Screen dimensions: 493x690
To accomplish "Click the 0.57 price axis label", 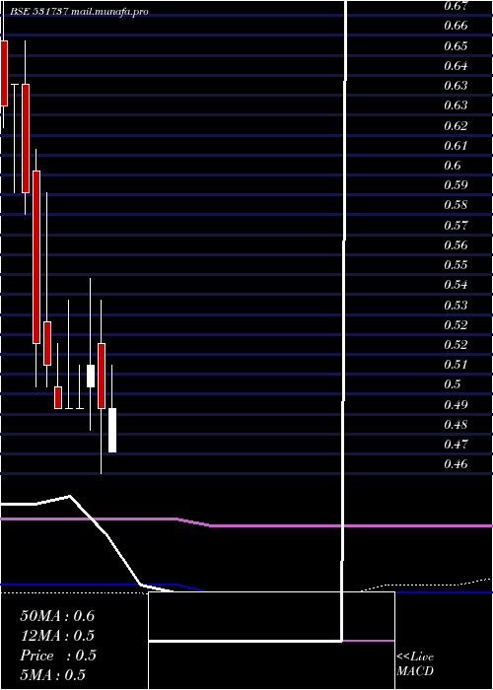I will 456,225.
